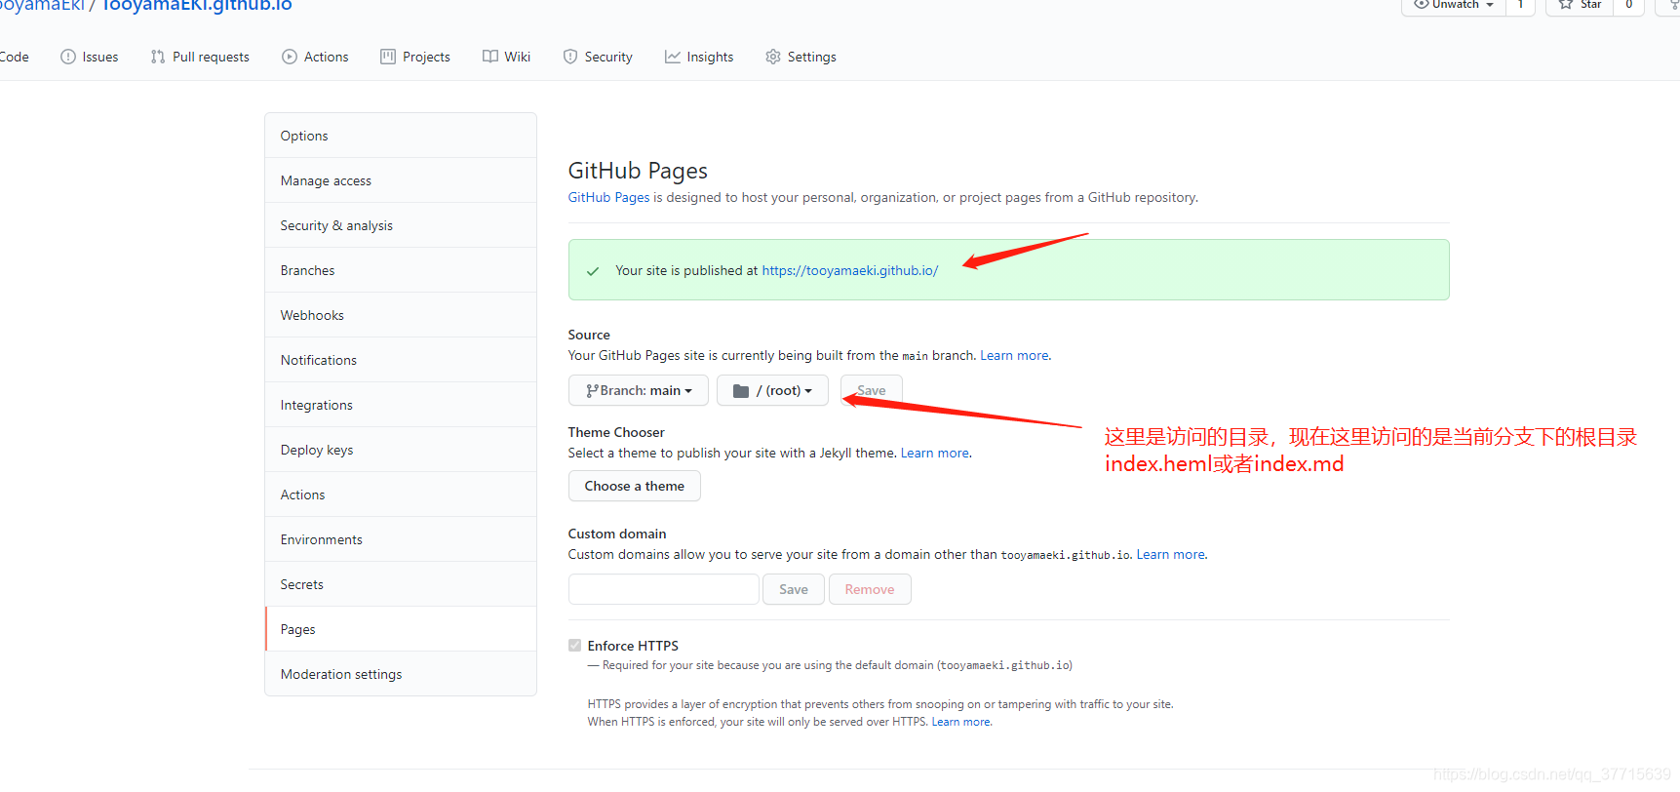Click Learn more in the Source section
1680x792 pixels.
[1014, 355]
